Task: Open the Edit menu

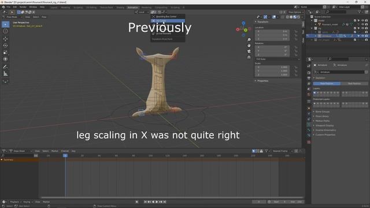Action: pos(15,7)
